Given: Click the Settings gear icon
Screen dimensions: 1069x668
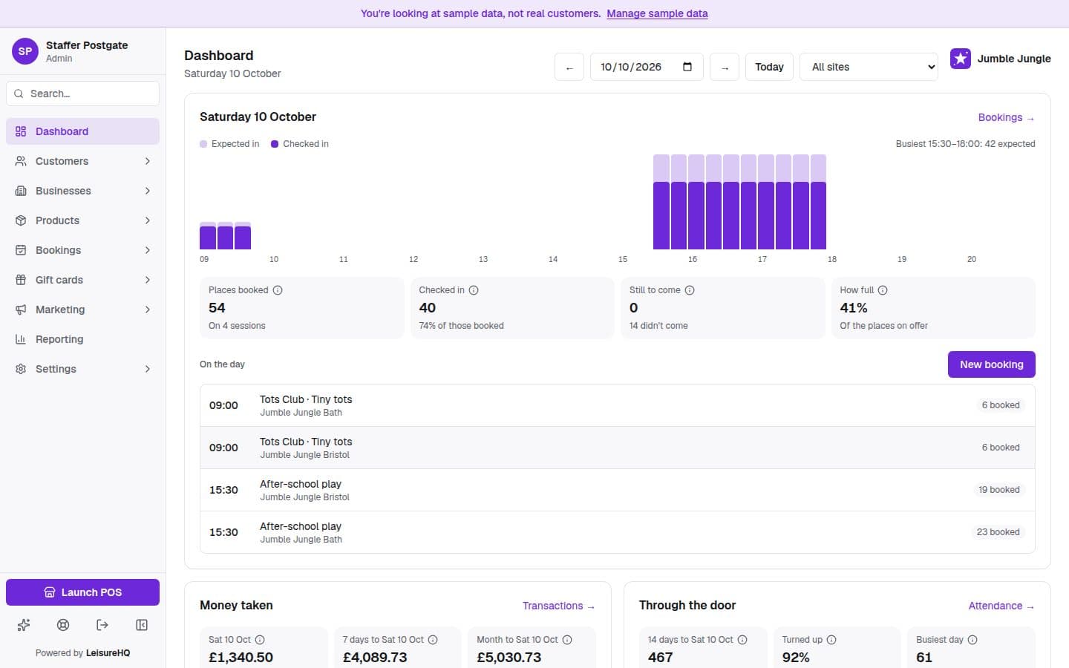Looking at the screenshot, I should (21, 369).
